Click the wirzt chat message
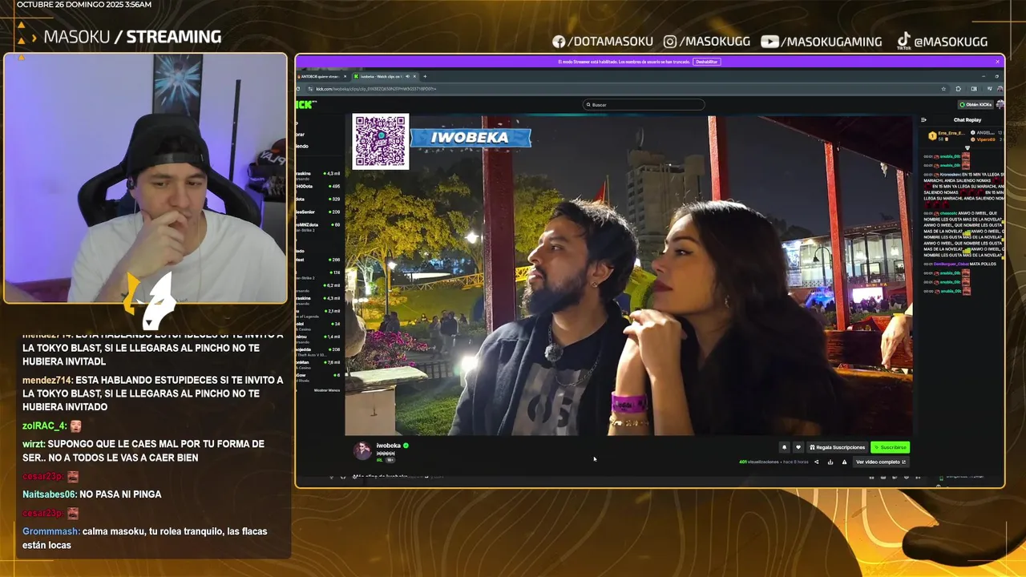 pyautogui.click(x=143, y=450)
